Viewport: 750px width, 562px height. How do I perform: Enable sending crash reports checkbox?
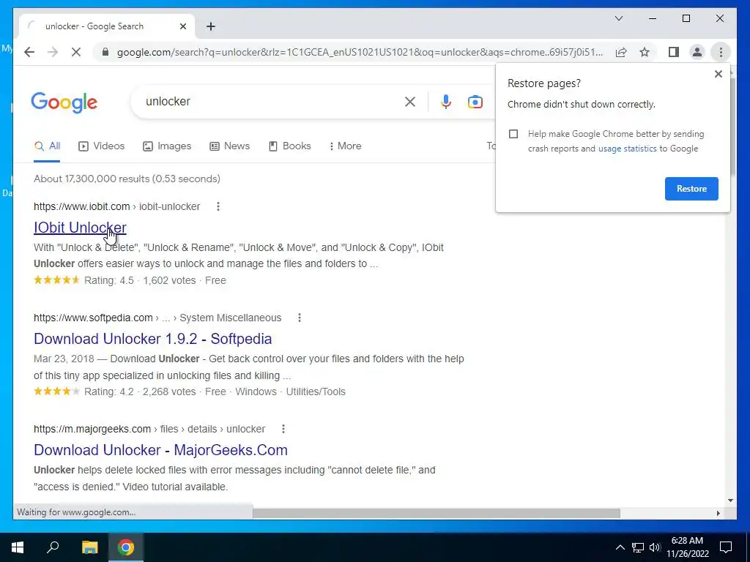point(513,134)
